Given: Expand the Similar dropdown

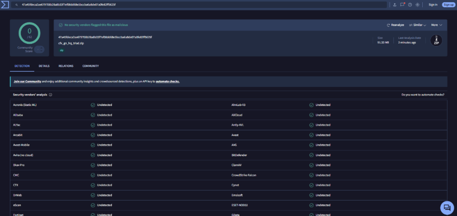Looking at the screenshot, I should click(x=418, y=25).
